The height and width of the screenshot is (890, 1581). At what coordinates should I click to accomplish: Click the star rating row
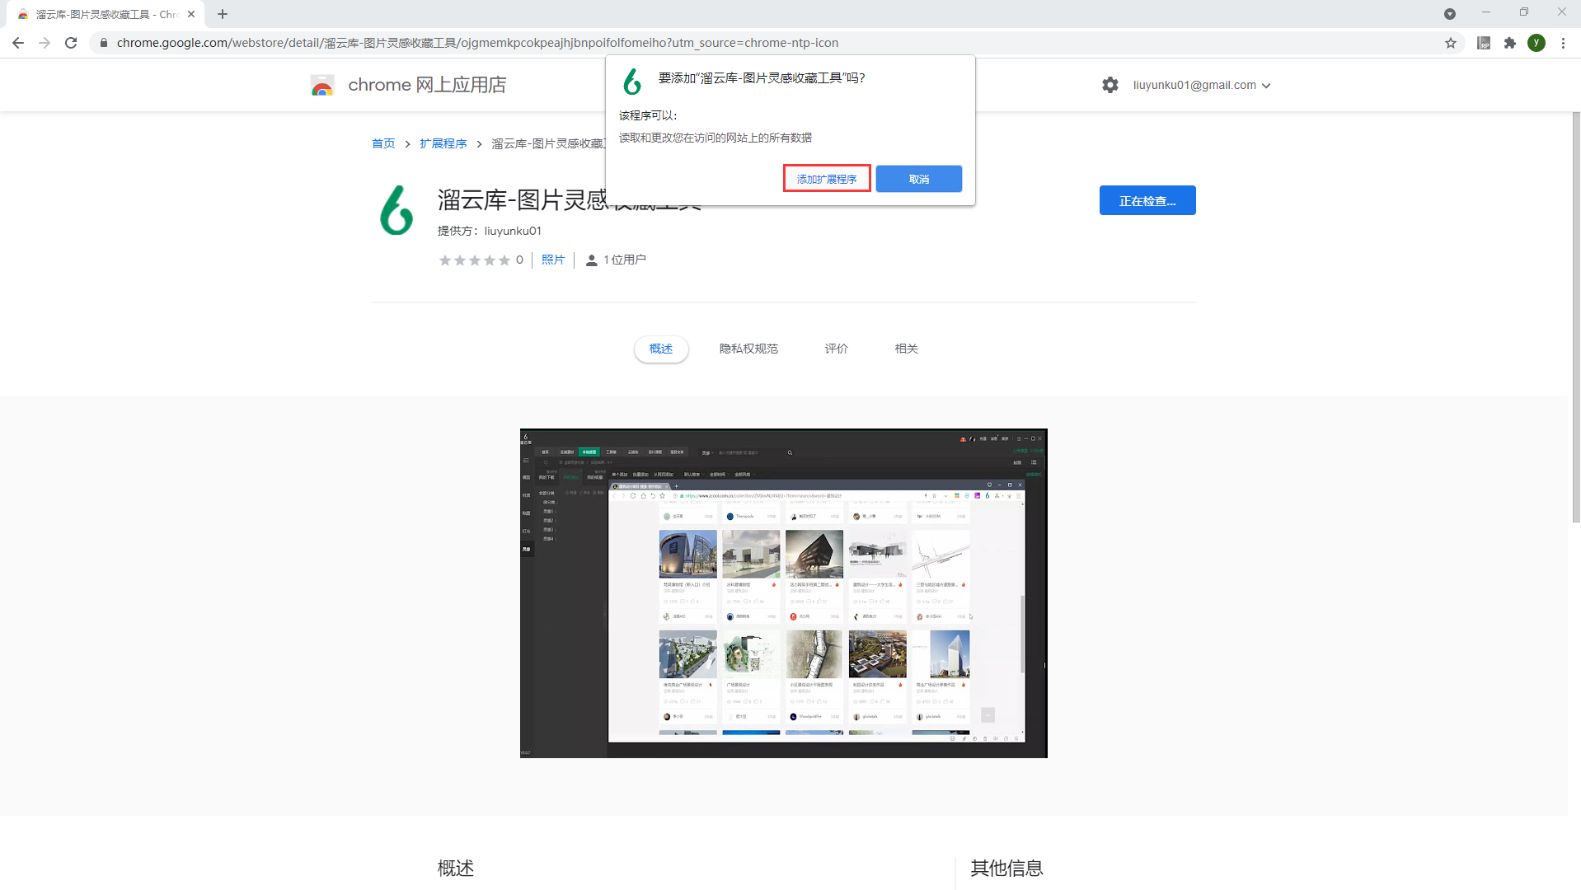(475, 260)
